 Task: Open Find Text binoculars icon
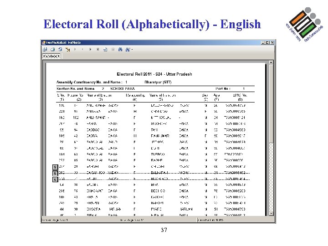coord(120,49)
